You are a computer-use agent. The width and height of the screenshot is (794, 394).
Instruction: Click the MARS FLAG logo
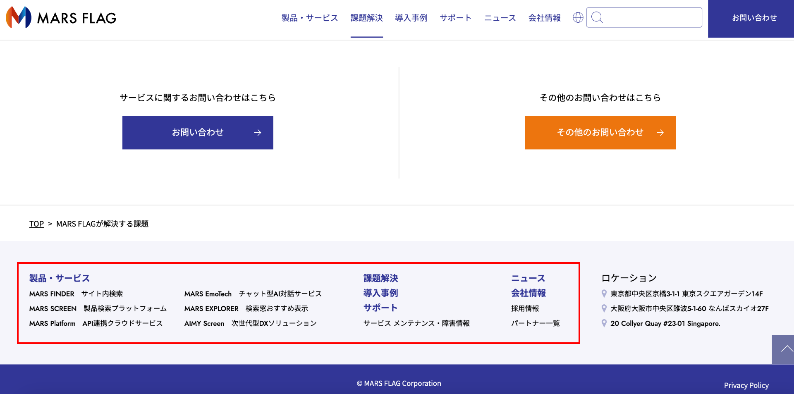pyautogui.click(x=61, y=17)
